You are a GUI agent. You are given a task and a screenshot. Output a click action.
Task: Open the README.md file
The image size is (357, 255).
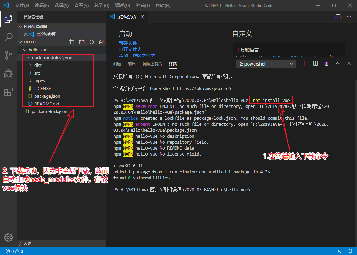47,104
